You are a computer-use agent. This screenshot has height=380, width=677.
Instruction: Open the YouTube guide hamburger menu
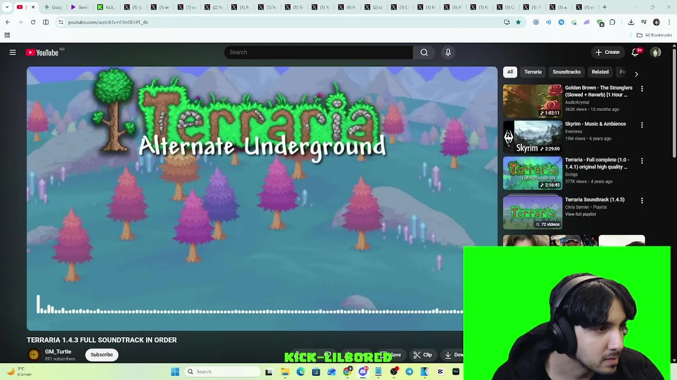13,52
